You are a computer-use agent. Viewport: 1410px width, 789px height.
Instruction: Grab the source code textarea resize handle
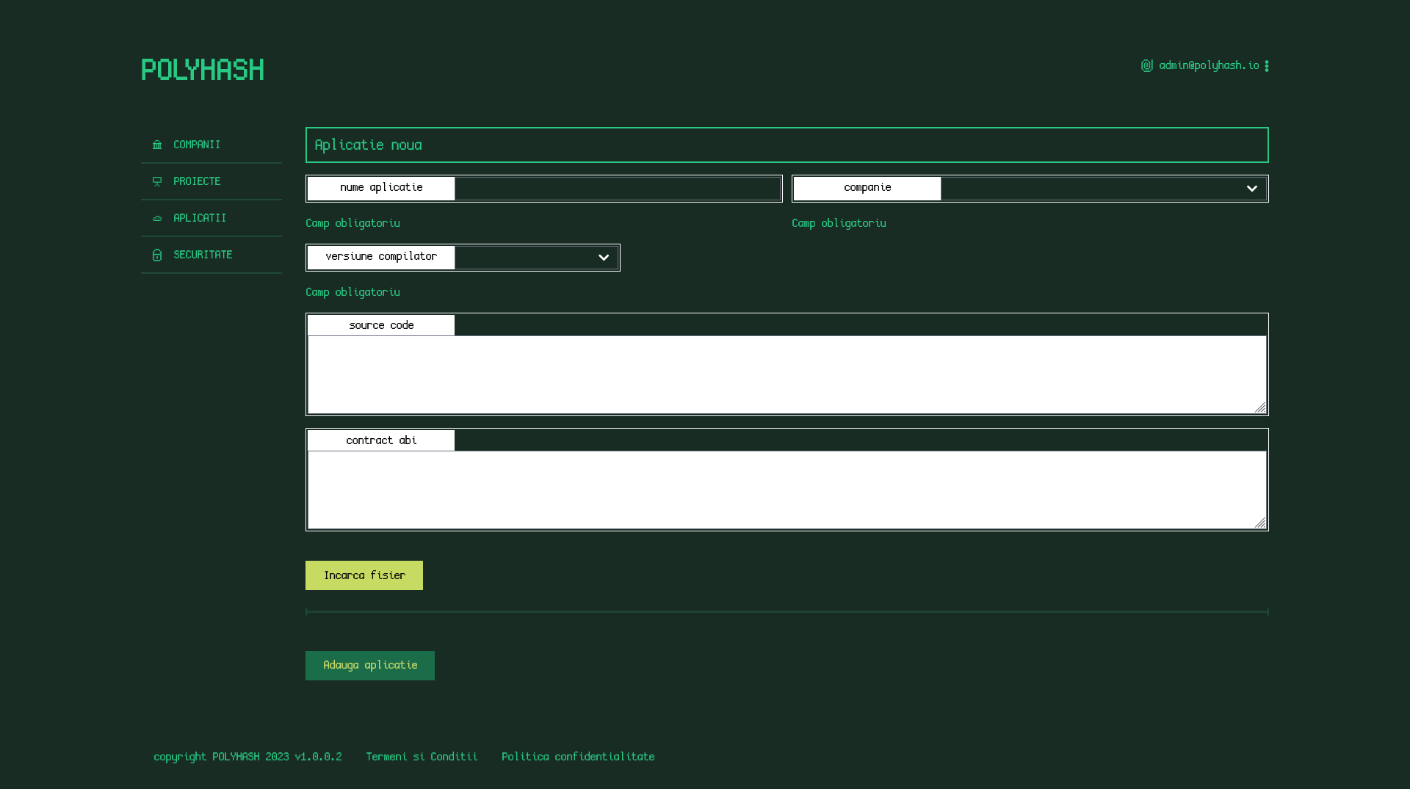1260,407
